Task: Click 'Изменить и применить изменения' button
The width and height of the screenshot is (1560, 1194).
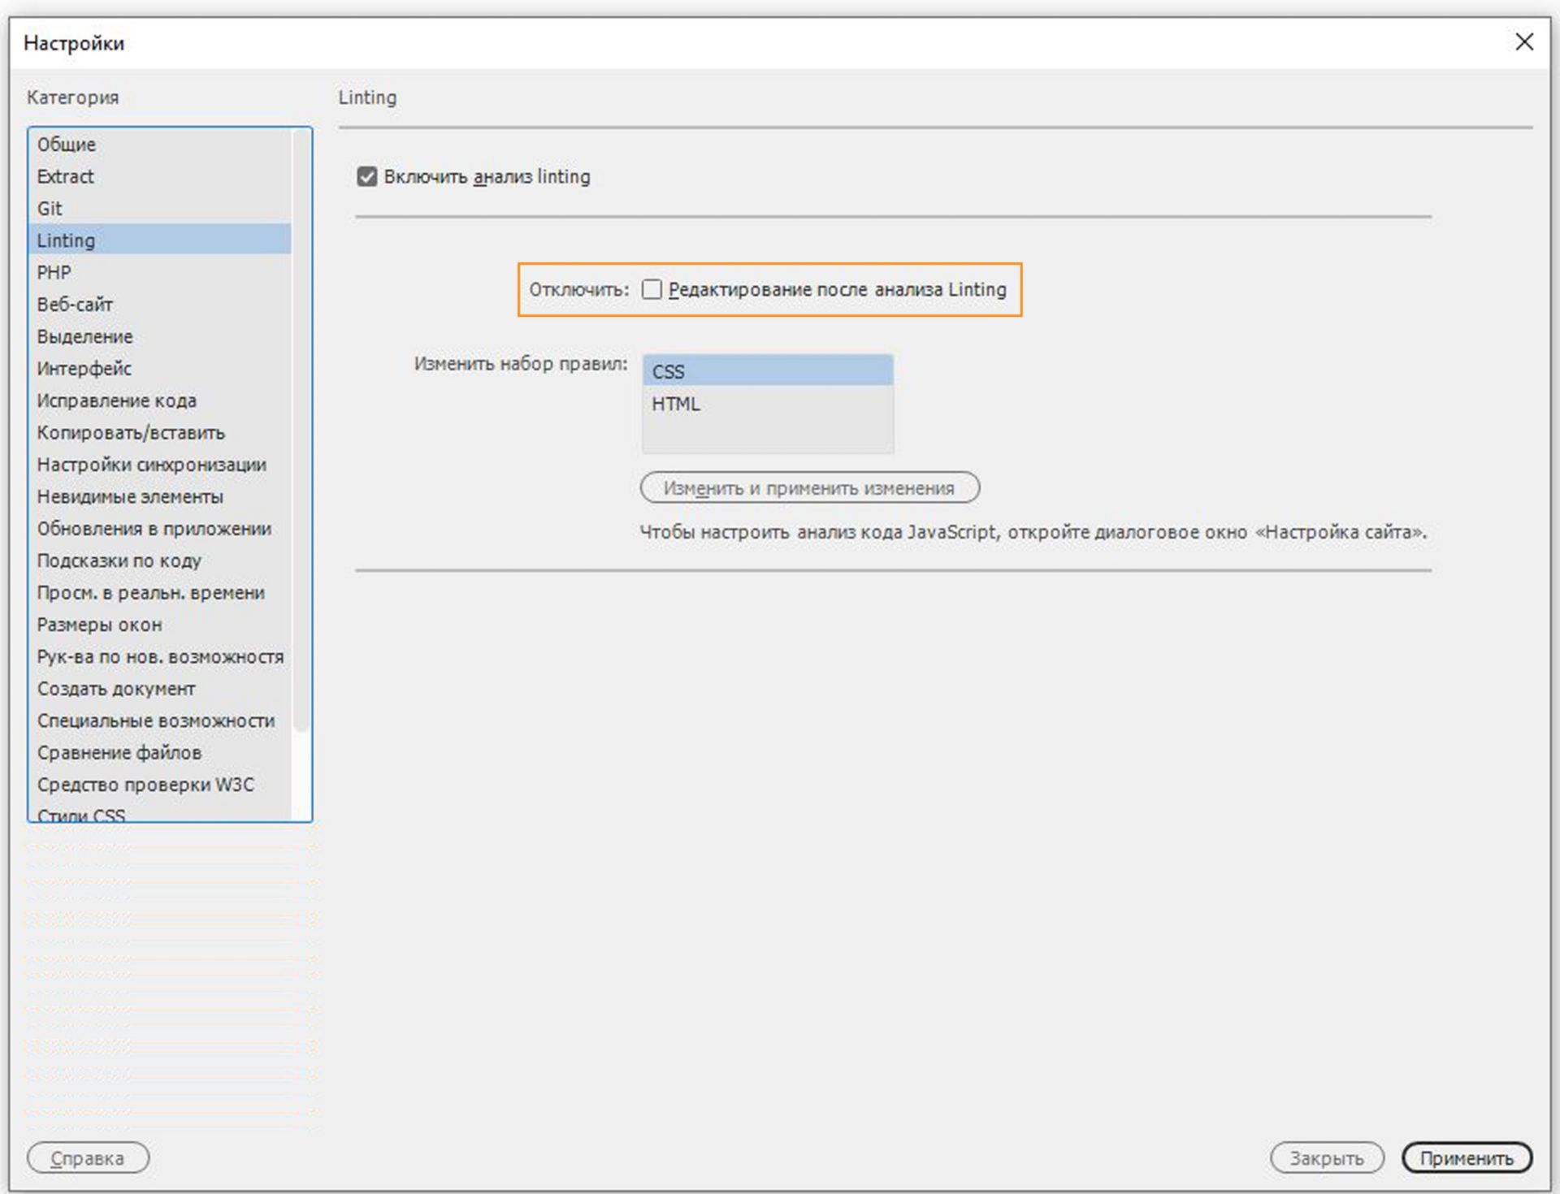Action: [809, 487]
